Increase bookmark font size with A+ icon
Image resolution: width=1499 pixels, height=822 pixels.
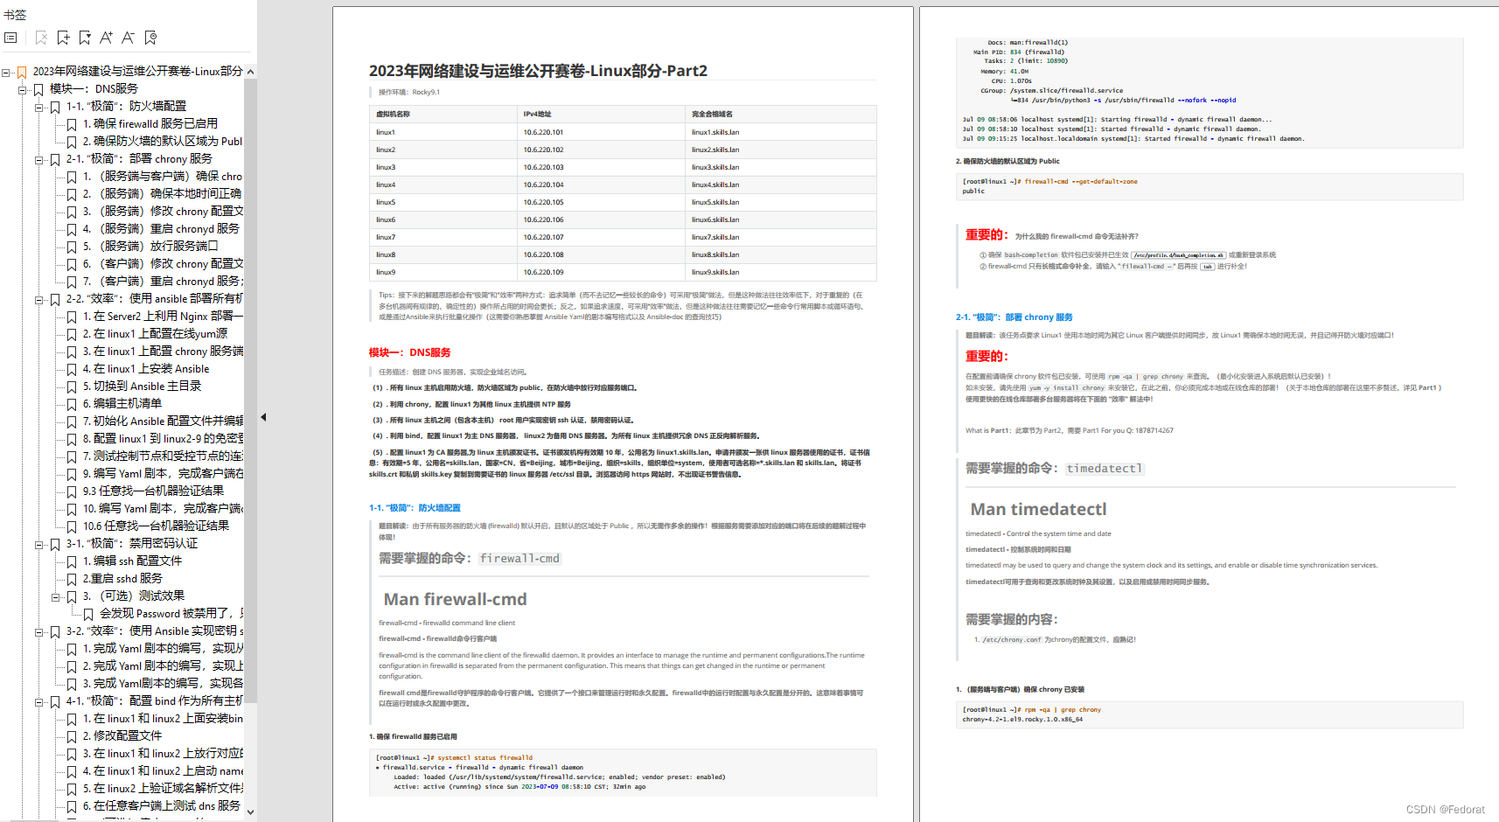(x=106, y=38)
